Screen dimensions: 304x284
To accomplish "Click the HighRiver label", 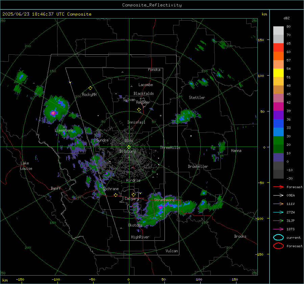I will (x=140, y=237).
